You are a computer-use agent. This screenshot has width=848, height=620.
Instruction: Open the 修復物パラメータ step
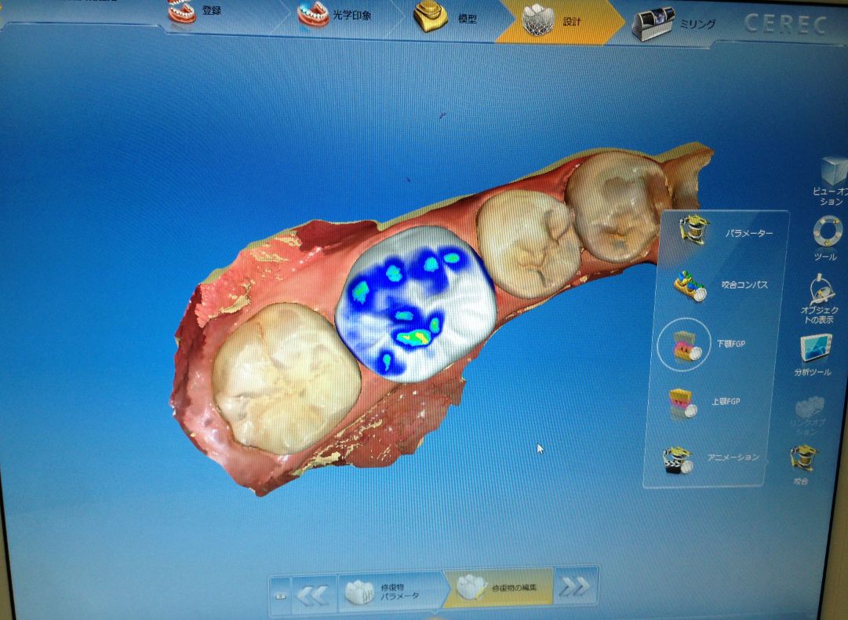(391, 591)
